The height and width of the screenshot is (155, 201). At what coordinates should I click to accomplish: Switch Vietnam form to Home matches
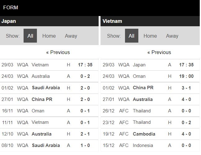click(x=150, y=36)
